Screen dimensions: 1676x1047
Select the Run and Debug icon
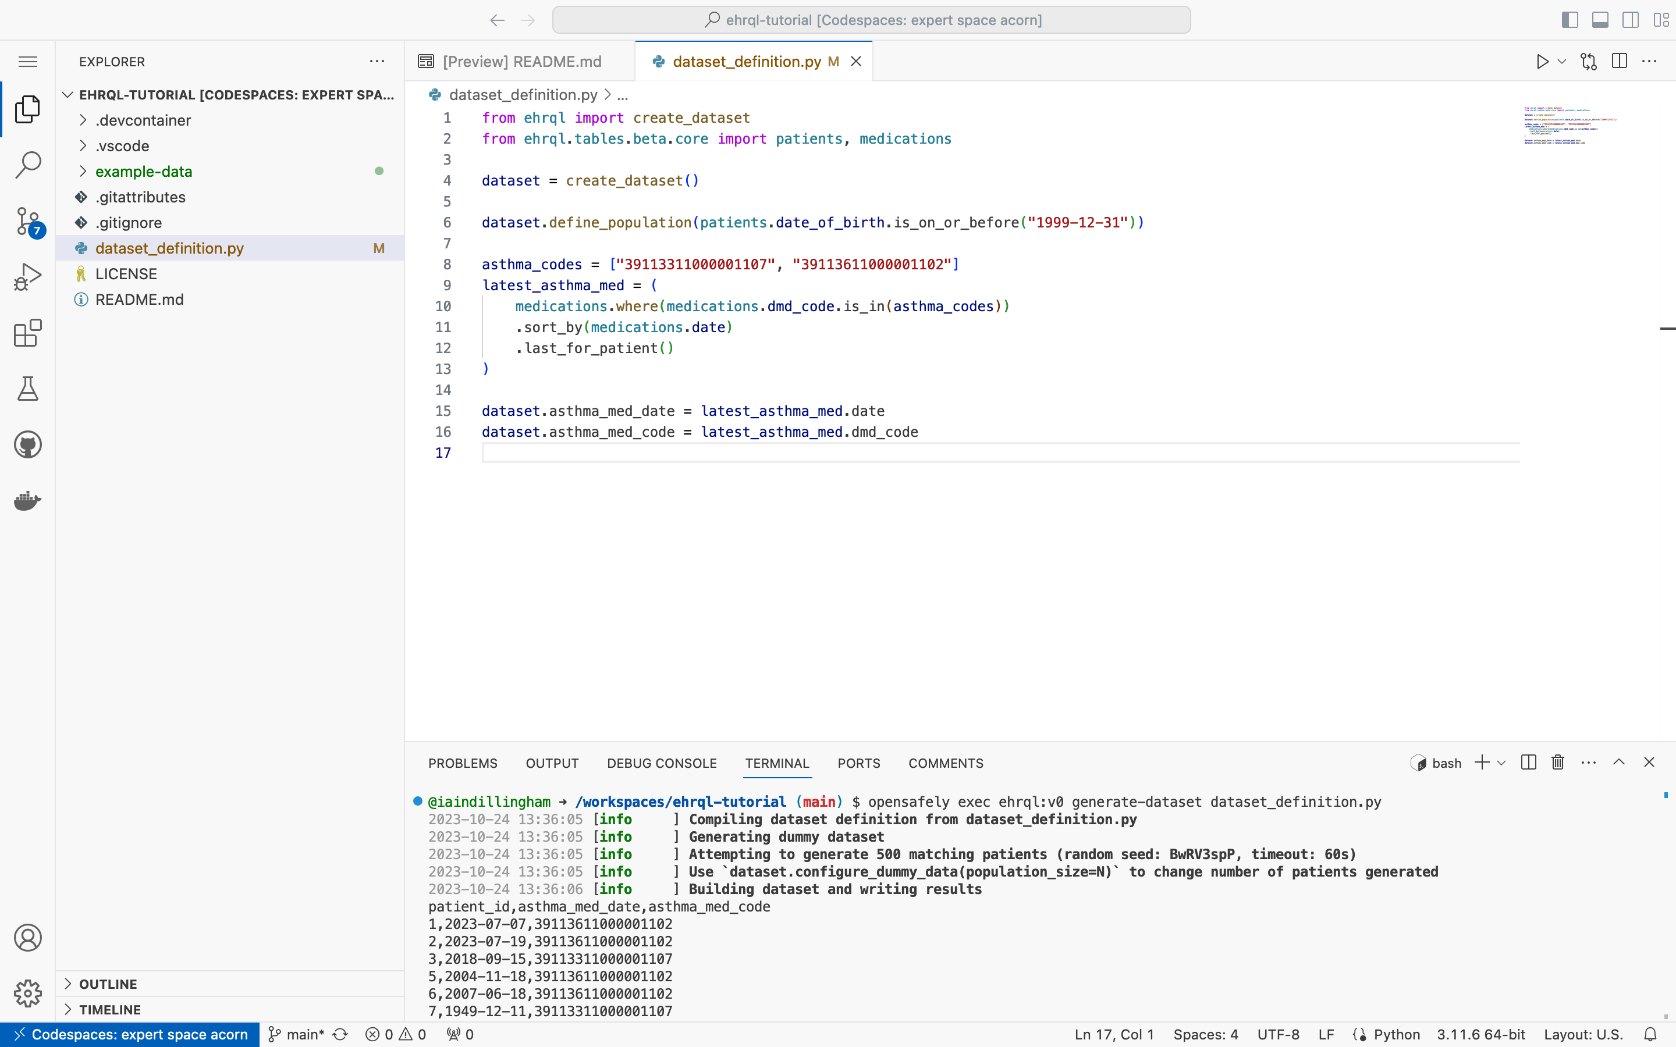pyautogui.click(x=28, y=276)
